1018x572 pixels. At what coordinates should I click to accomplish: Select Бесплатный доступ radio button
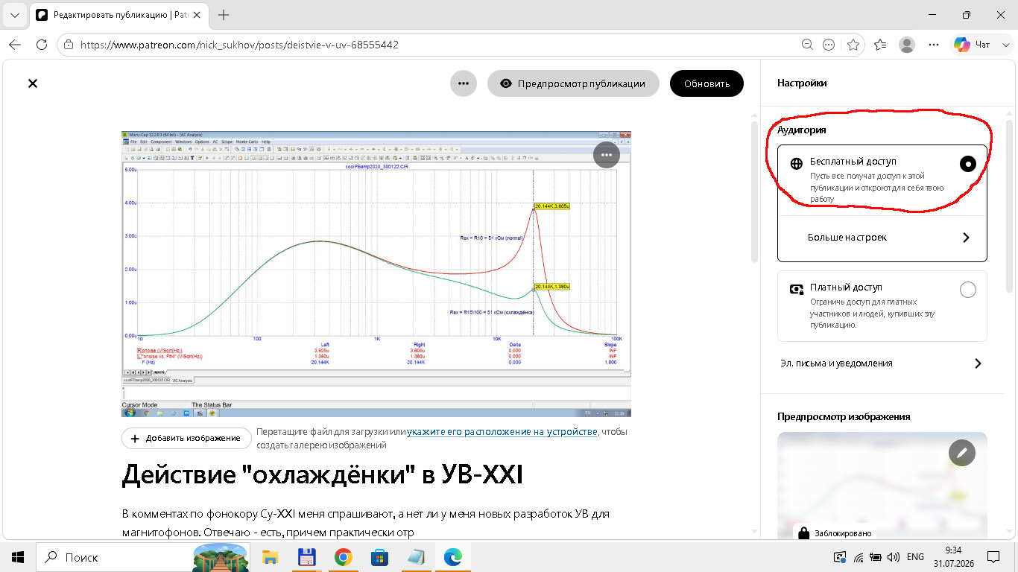click(967, 165)
